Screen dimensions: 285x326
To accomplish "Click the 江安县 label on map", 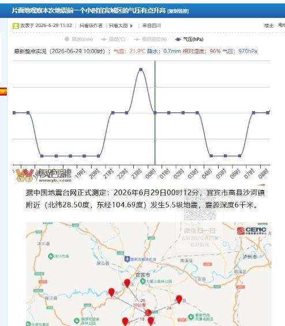I will click(x=200, y=279).
